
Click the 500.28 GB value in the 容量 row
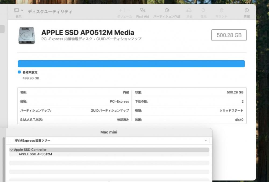click(x=235, y=92)
